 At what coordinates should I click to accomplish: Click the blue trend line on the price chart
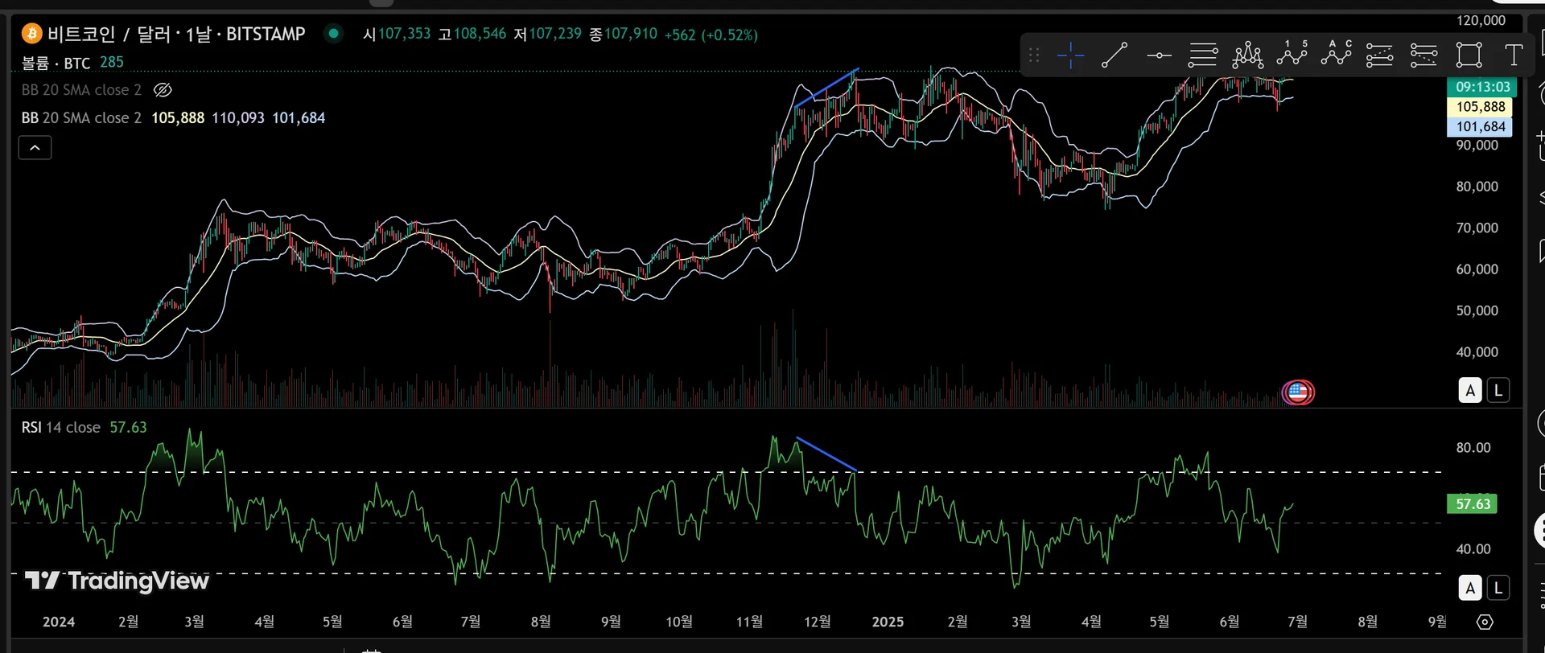826,88
